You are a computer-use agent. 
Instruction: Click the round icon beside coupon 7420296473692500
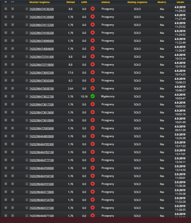coord(26,73)
